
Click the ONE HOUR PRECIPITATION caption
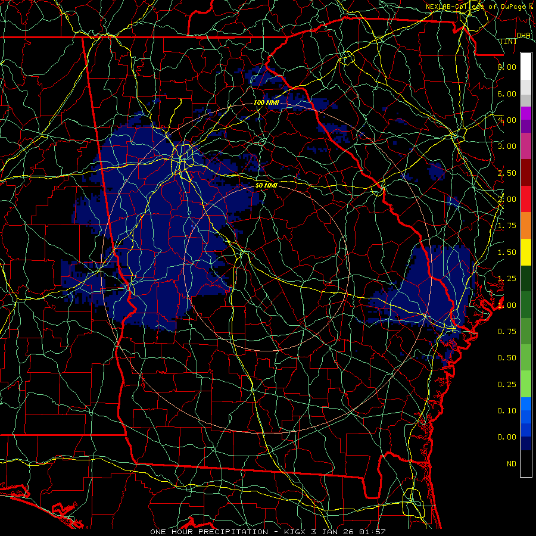click(x=209, y=532)
